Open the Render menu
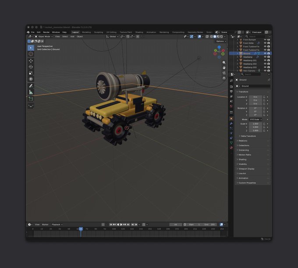Image resolution: width=298 pixels, height=268 pixels. click(x=46, y=32)
